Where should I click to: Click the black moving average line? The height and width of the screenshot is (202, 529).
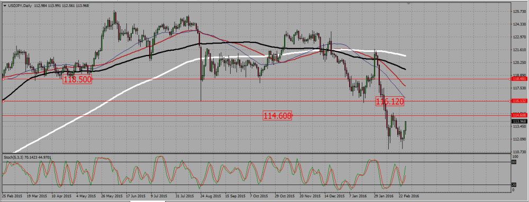point(236,42)
